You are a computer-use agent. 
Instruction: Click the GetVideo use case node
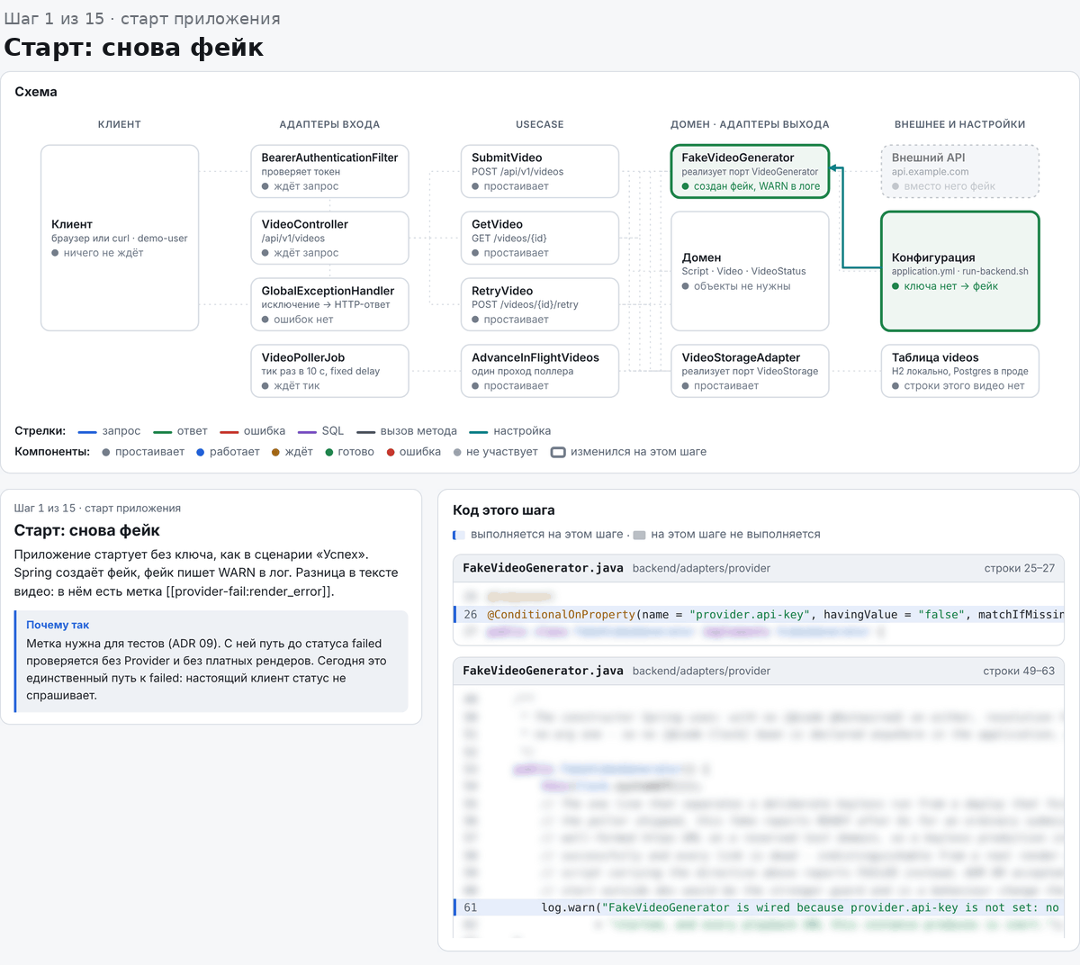[540, 238]
